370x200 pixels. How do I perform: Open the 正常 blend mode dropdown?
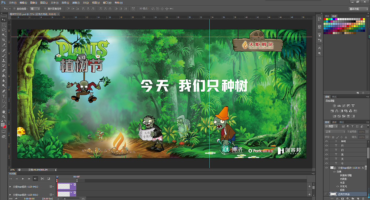335,132
